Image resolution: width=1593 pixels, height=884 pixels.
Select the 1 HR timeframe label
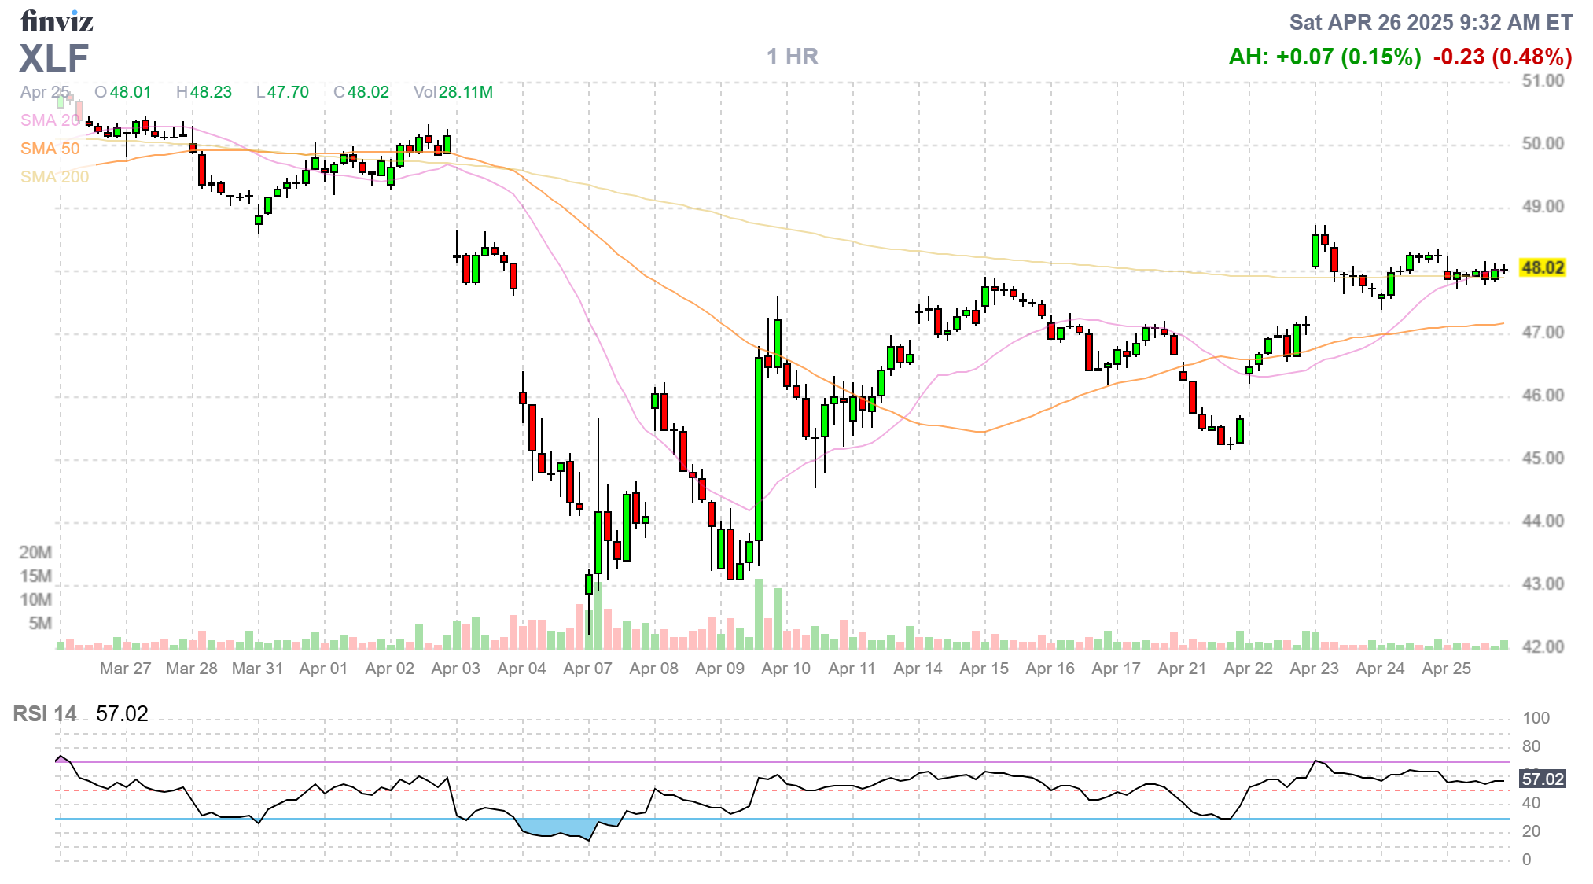pos(792,57)
